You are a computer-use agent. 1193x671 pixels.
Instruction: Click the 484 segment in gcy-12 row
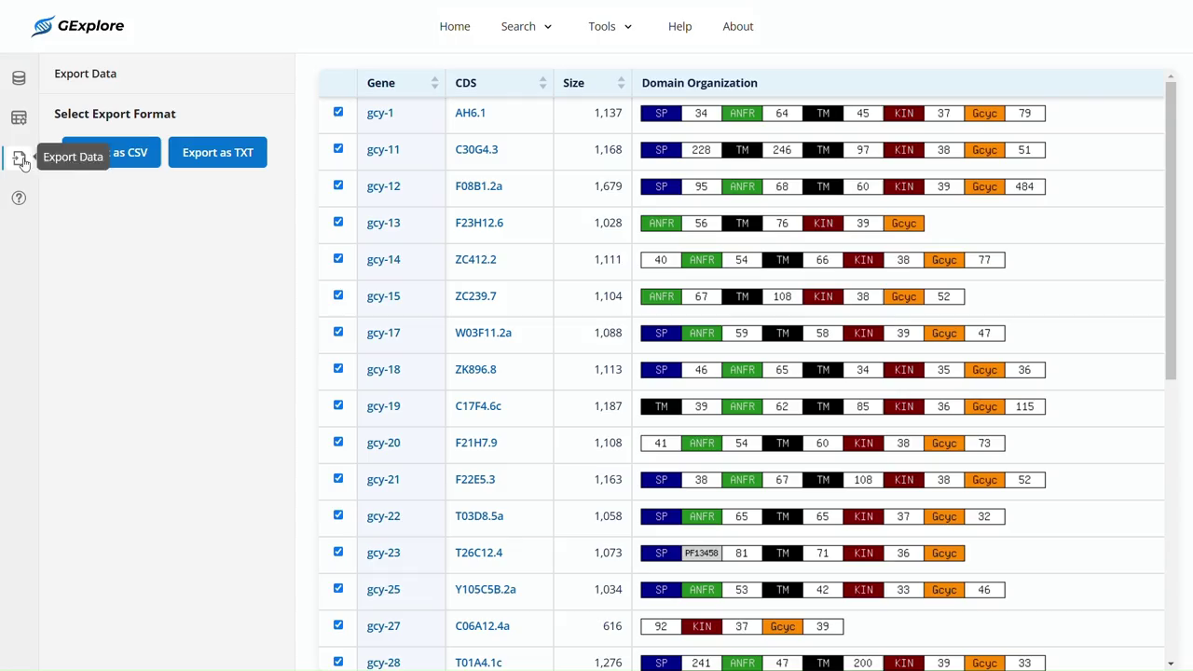point(1024,186)
